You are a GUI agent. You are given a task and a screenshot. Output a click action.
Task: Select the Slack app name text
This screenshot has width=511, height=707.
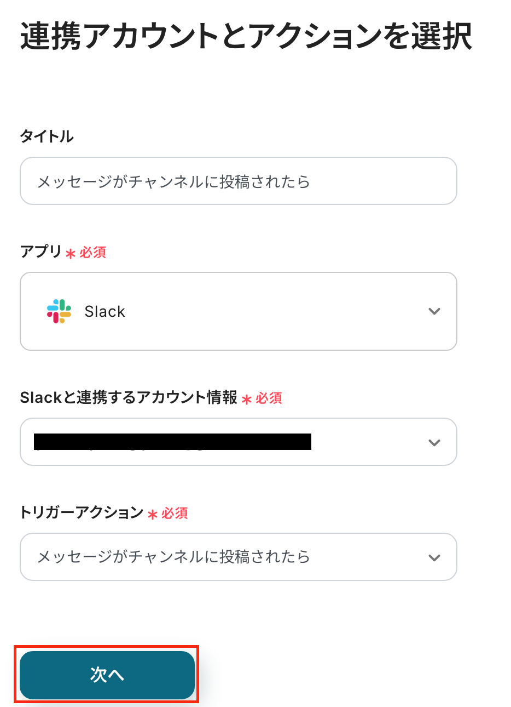(104, 312)
